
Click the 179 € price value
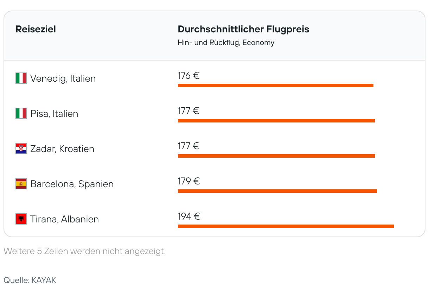pos(188,181)
